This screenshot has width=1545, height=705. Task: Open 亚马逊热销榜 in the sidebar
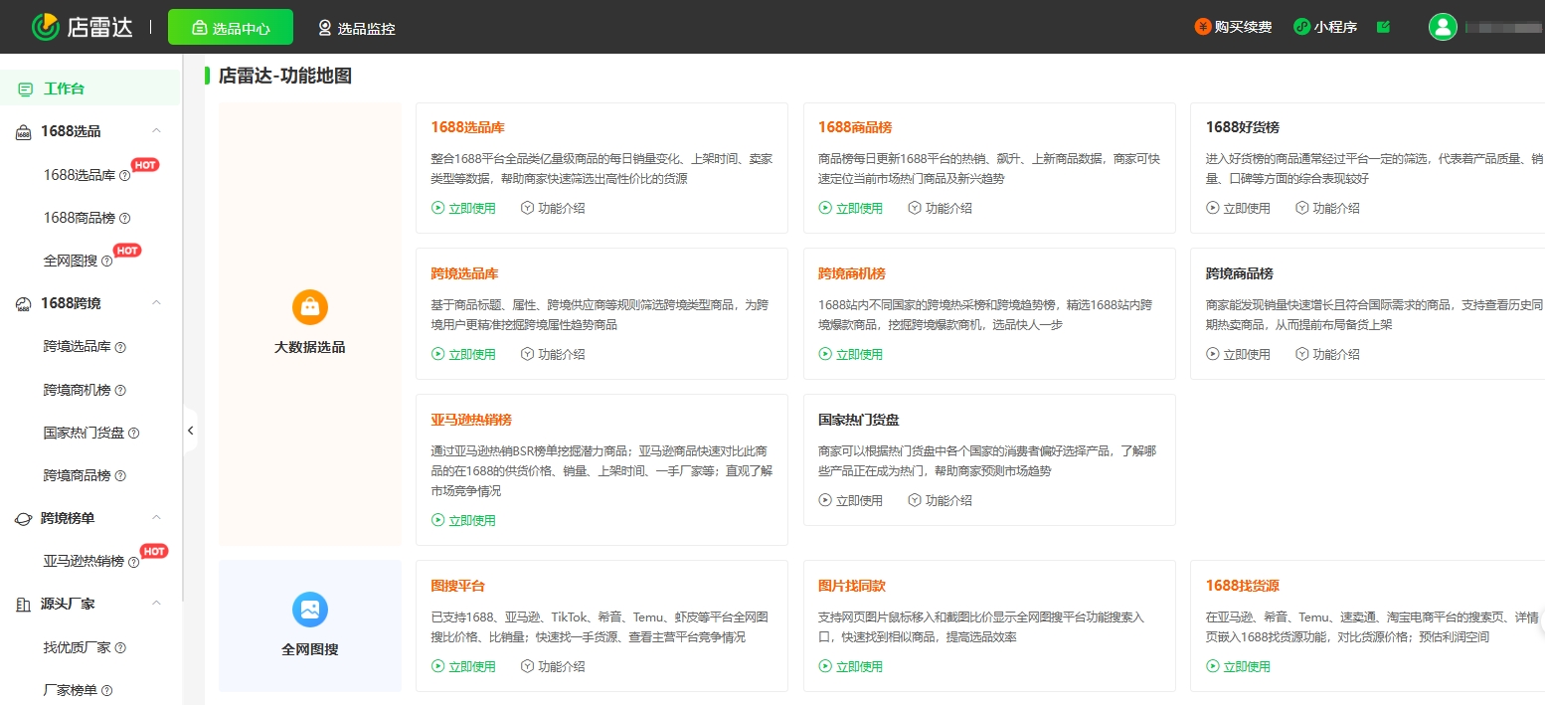(84, 562)
